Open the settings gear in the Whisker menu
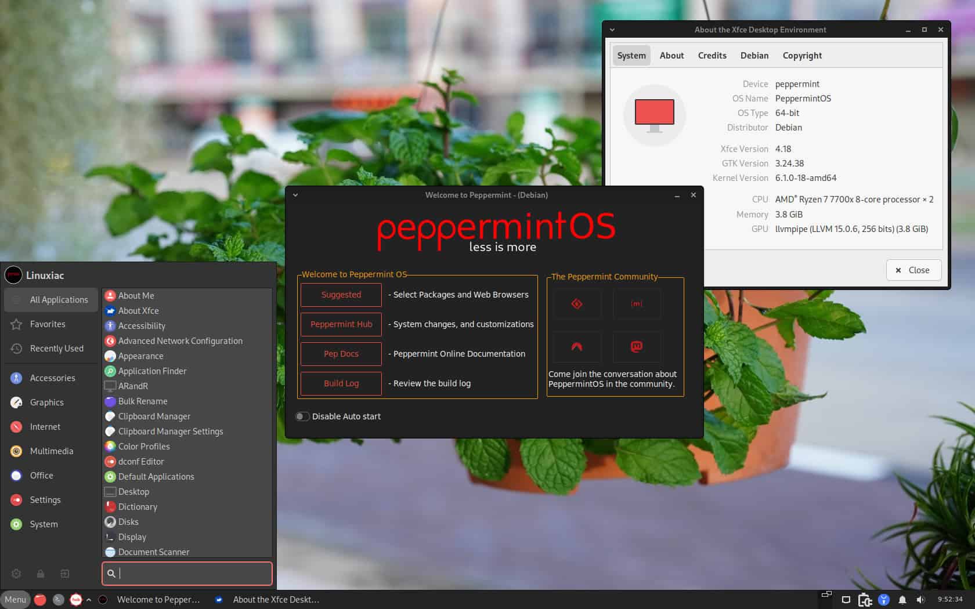Viewport: 975px width, 609px height. point(16,573)
